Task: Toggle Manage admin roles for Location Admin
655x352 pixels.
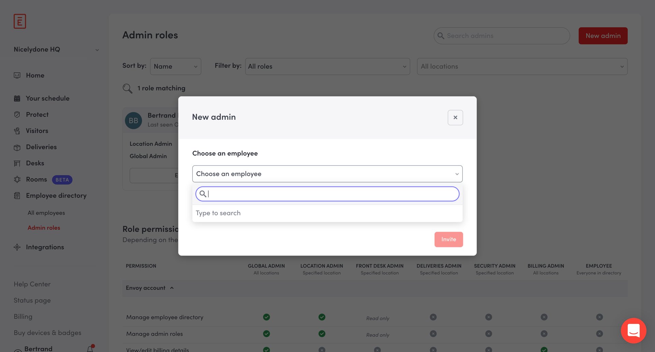Action: pyautogui.click(x=322, y=334)
